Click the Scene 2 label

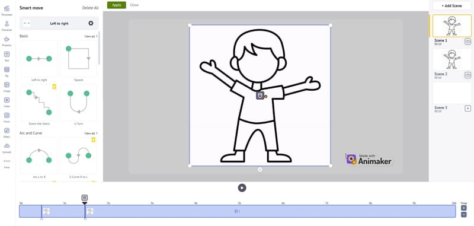pos(441,74)
